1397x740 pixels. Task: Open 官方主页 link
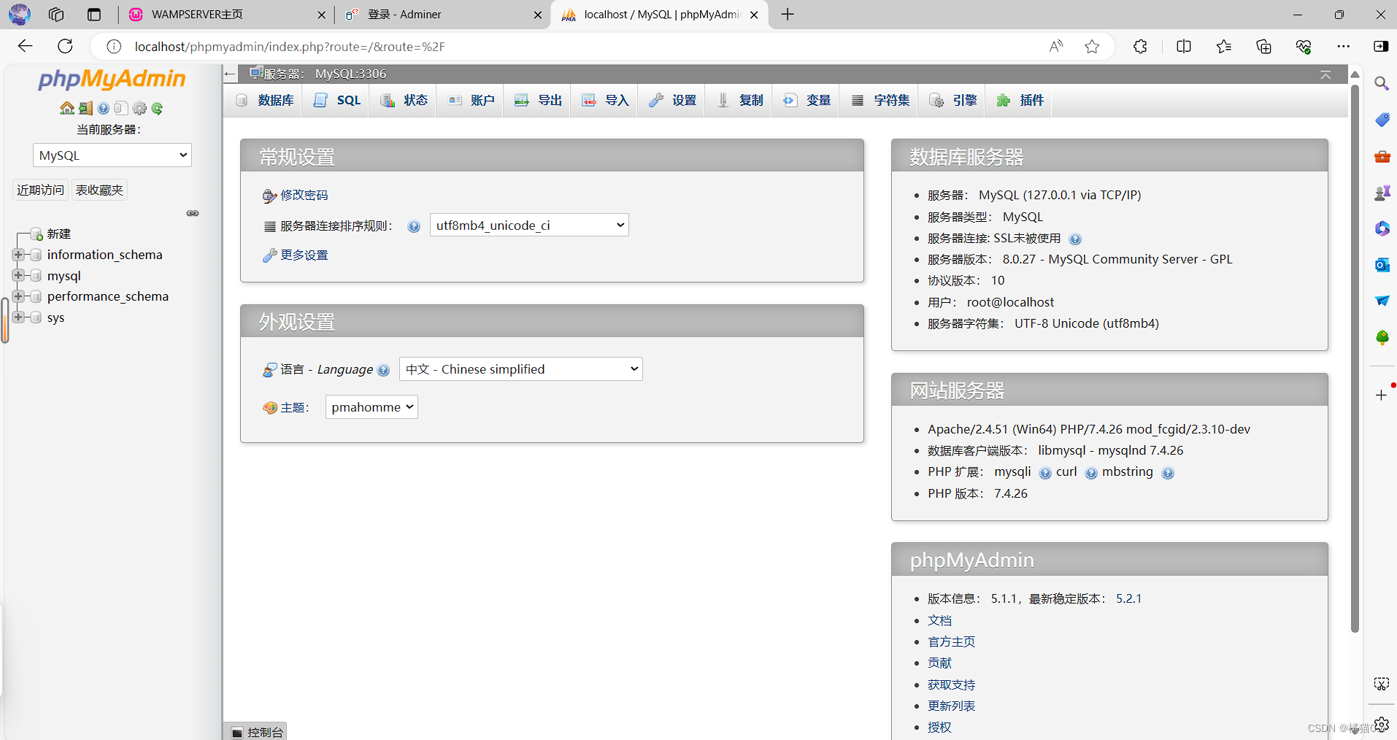951,642
